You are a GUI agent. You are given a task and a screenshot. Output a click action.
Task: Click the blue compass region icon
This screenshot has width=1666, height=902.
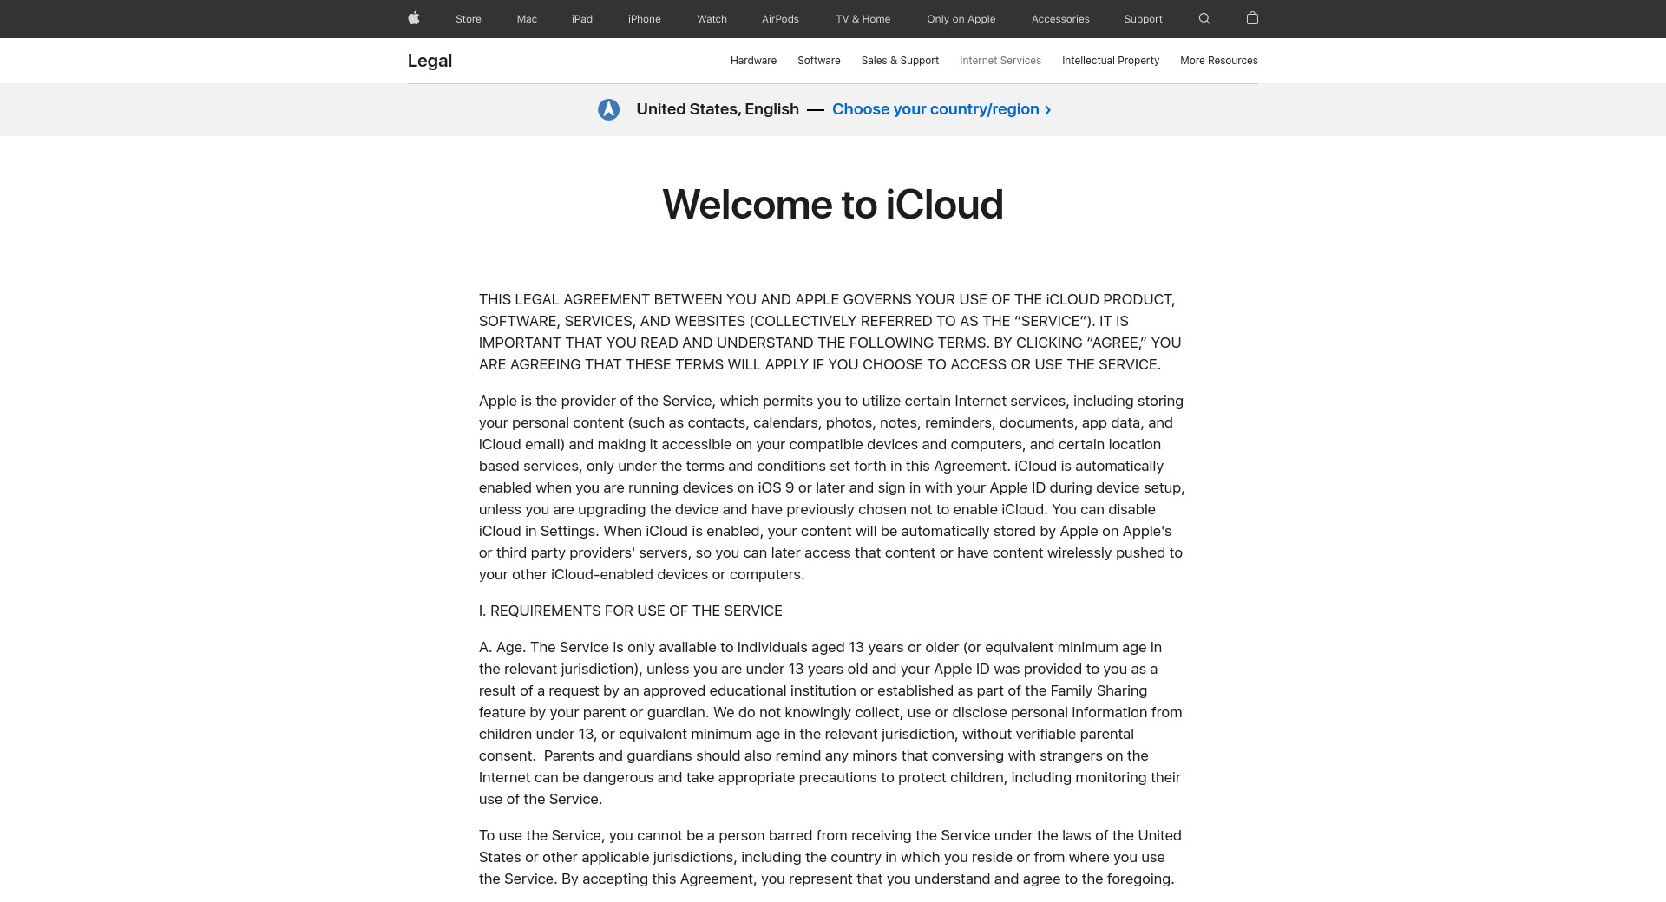point(608,109)
